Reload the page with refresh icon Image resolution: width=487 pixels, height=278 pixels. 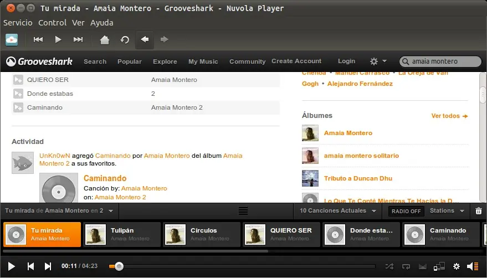click(x=125, y=40)
